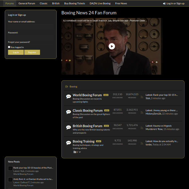Open user Murderers' Row profile link

[x=154, y=129]
